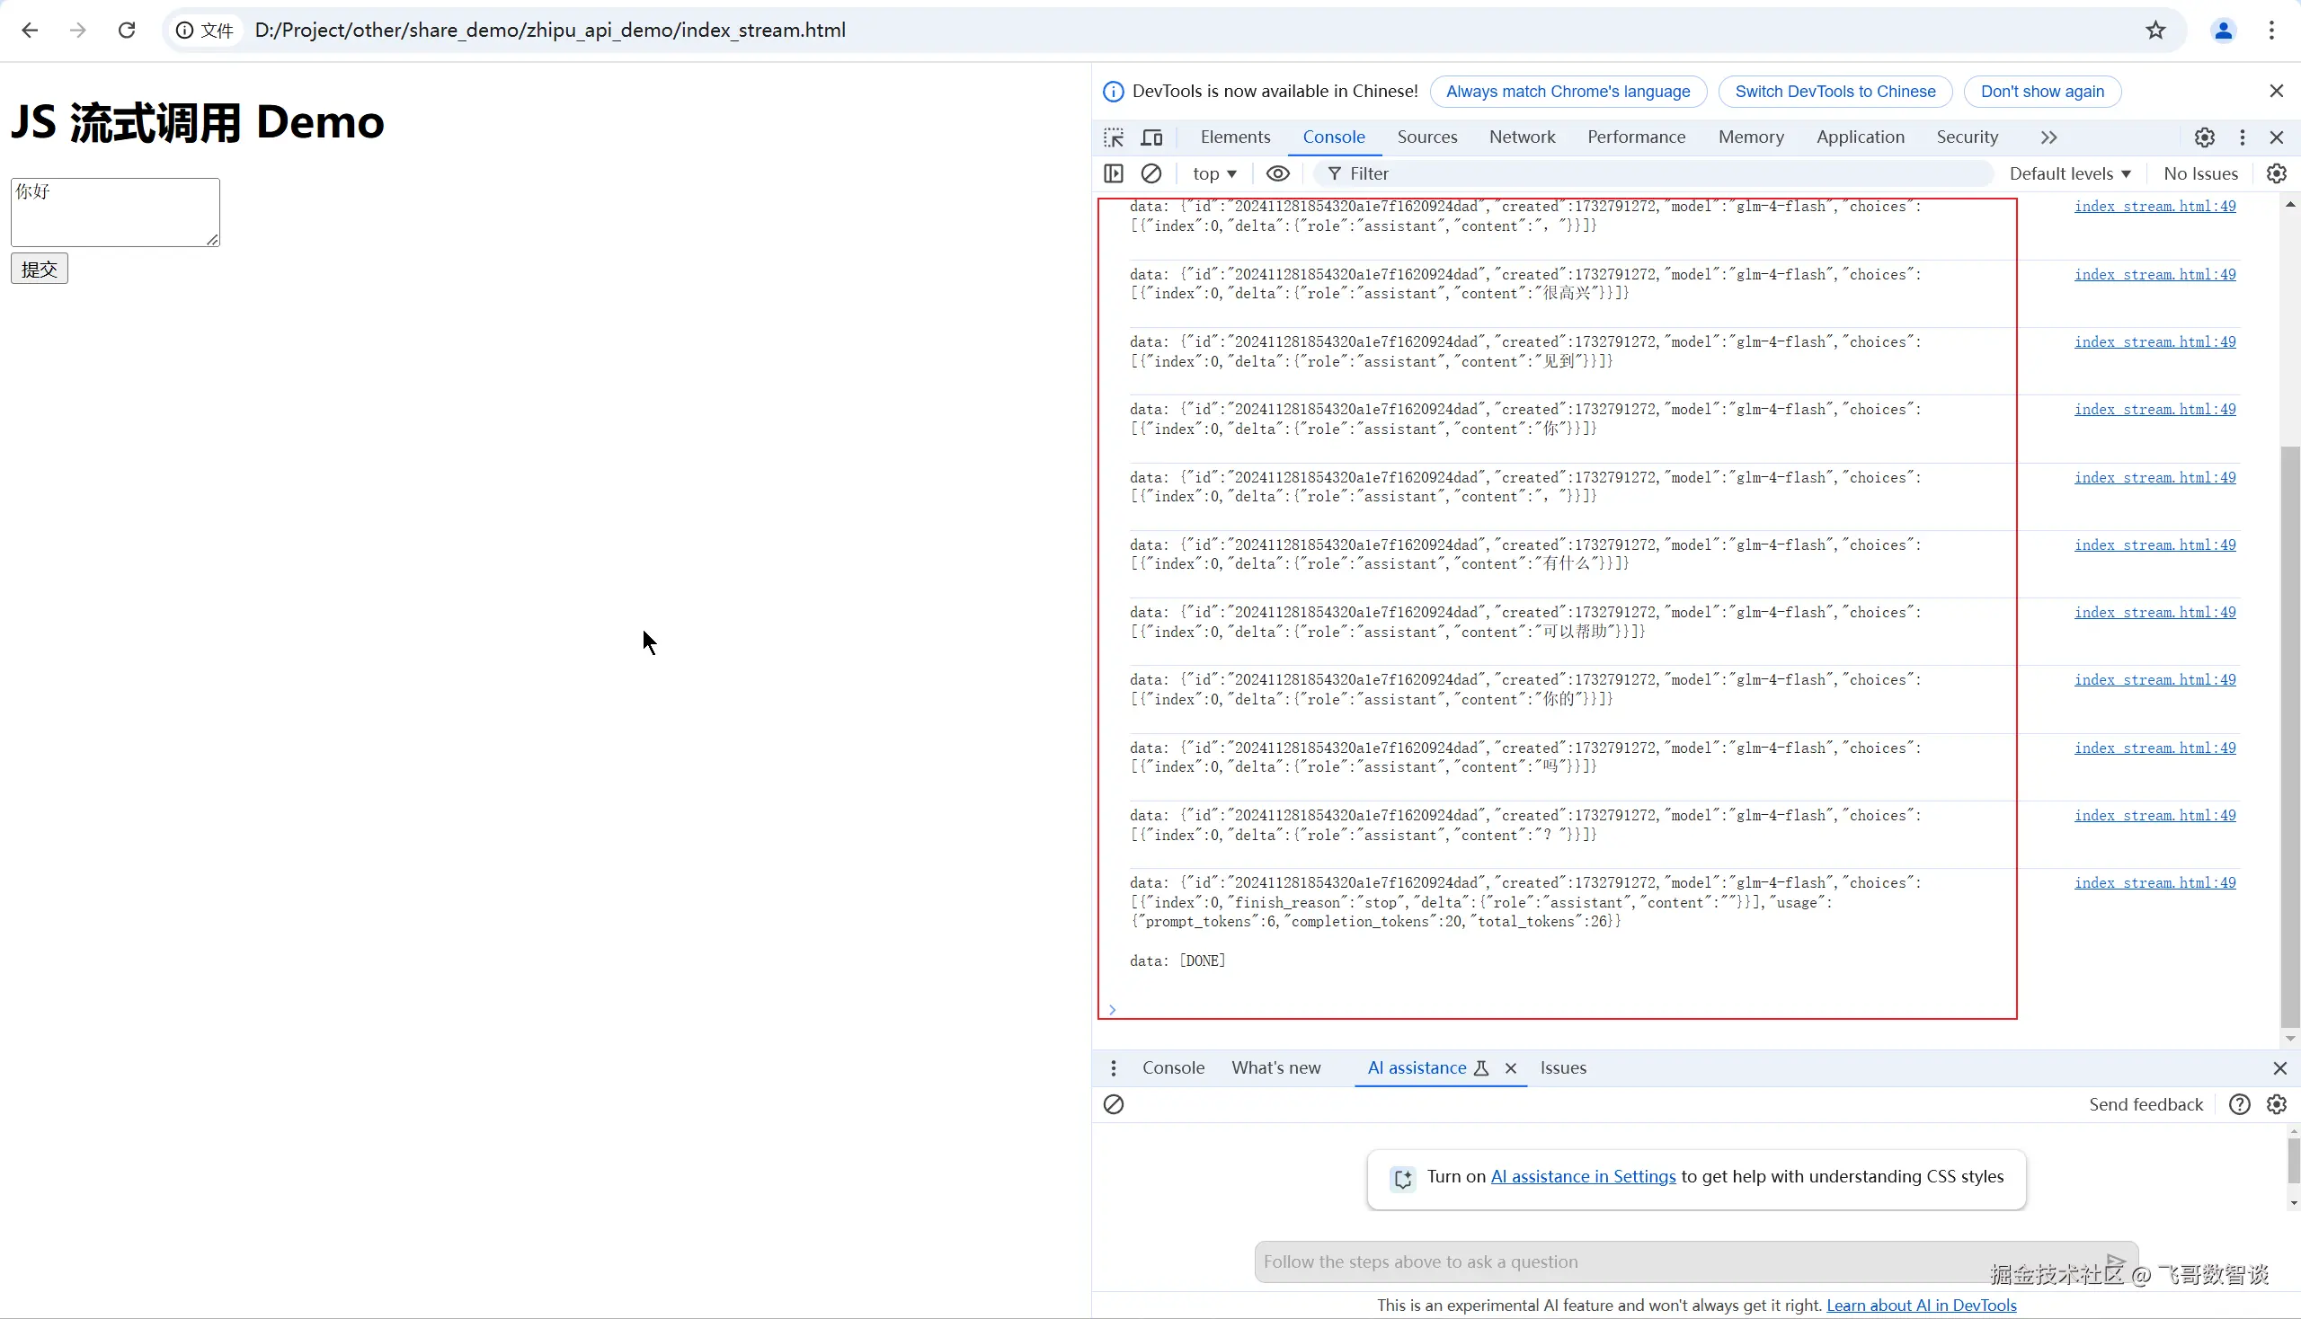Clear console with the circle-slash icon
2301x1319 pixels.
point(1151,173)
